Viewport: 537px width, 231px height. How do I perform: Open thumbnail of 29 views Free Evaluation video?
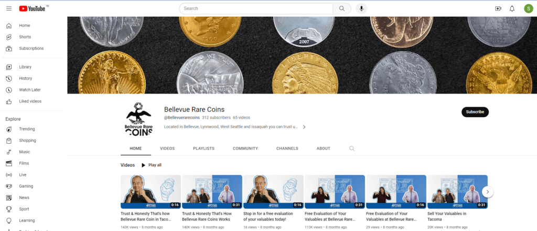[x=396, y=192]
